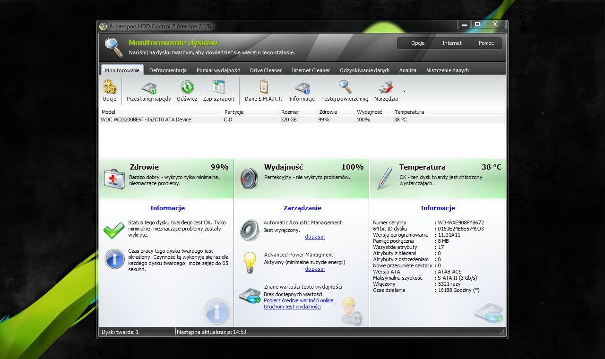
Task: Click the gauge icon beside Wydajność
Action: [x=249, y=179]
